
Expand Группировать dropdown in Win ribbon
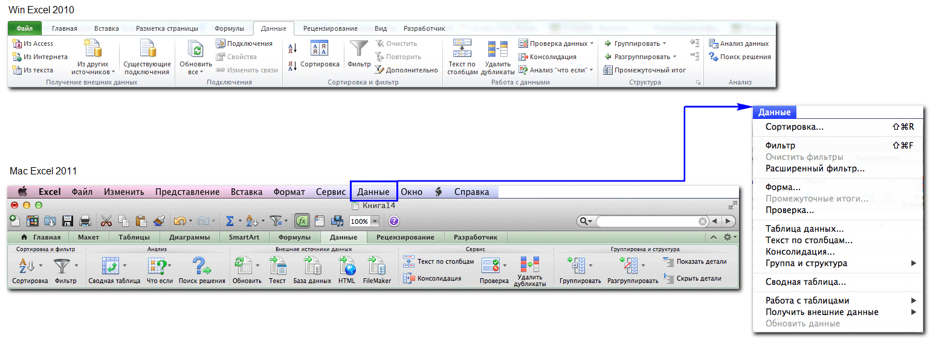[664, 43]
